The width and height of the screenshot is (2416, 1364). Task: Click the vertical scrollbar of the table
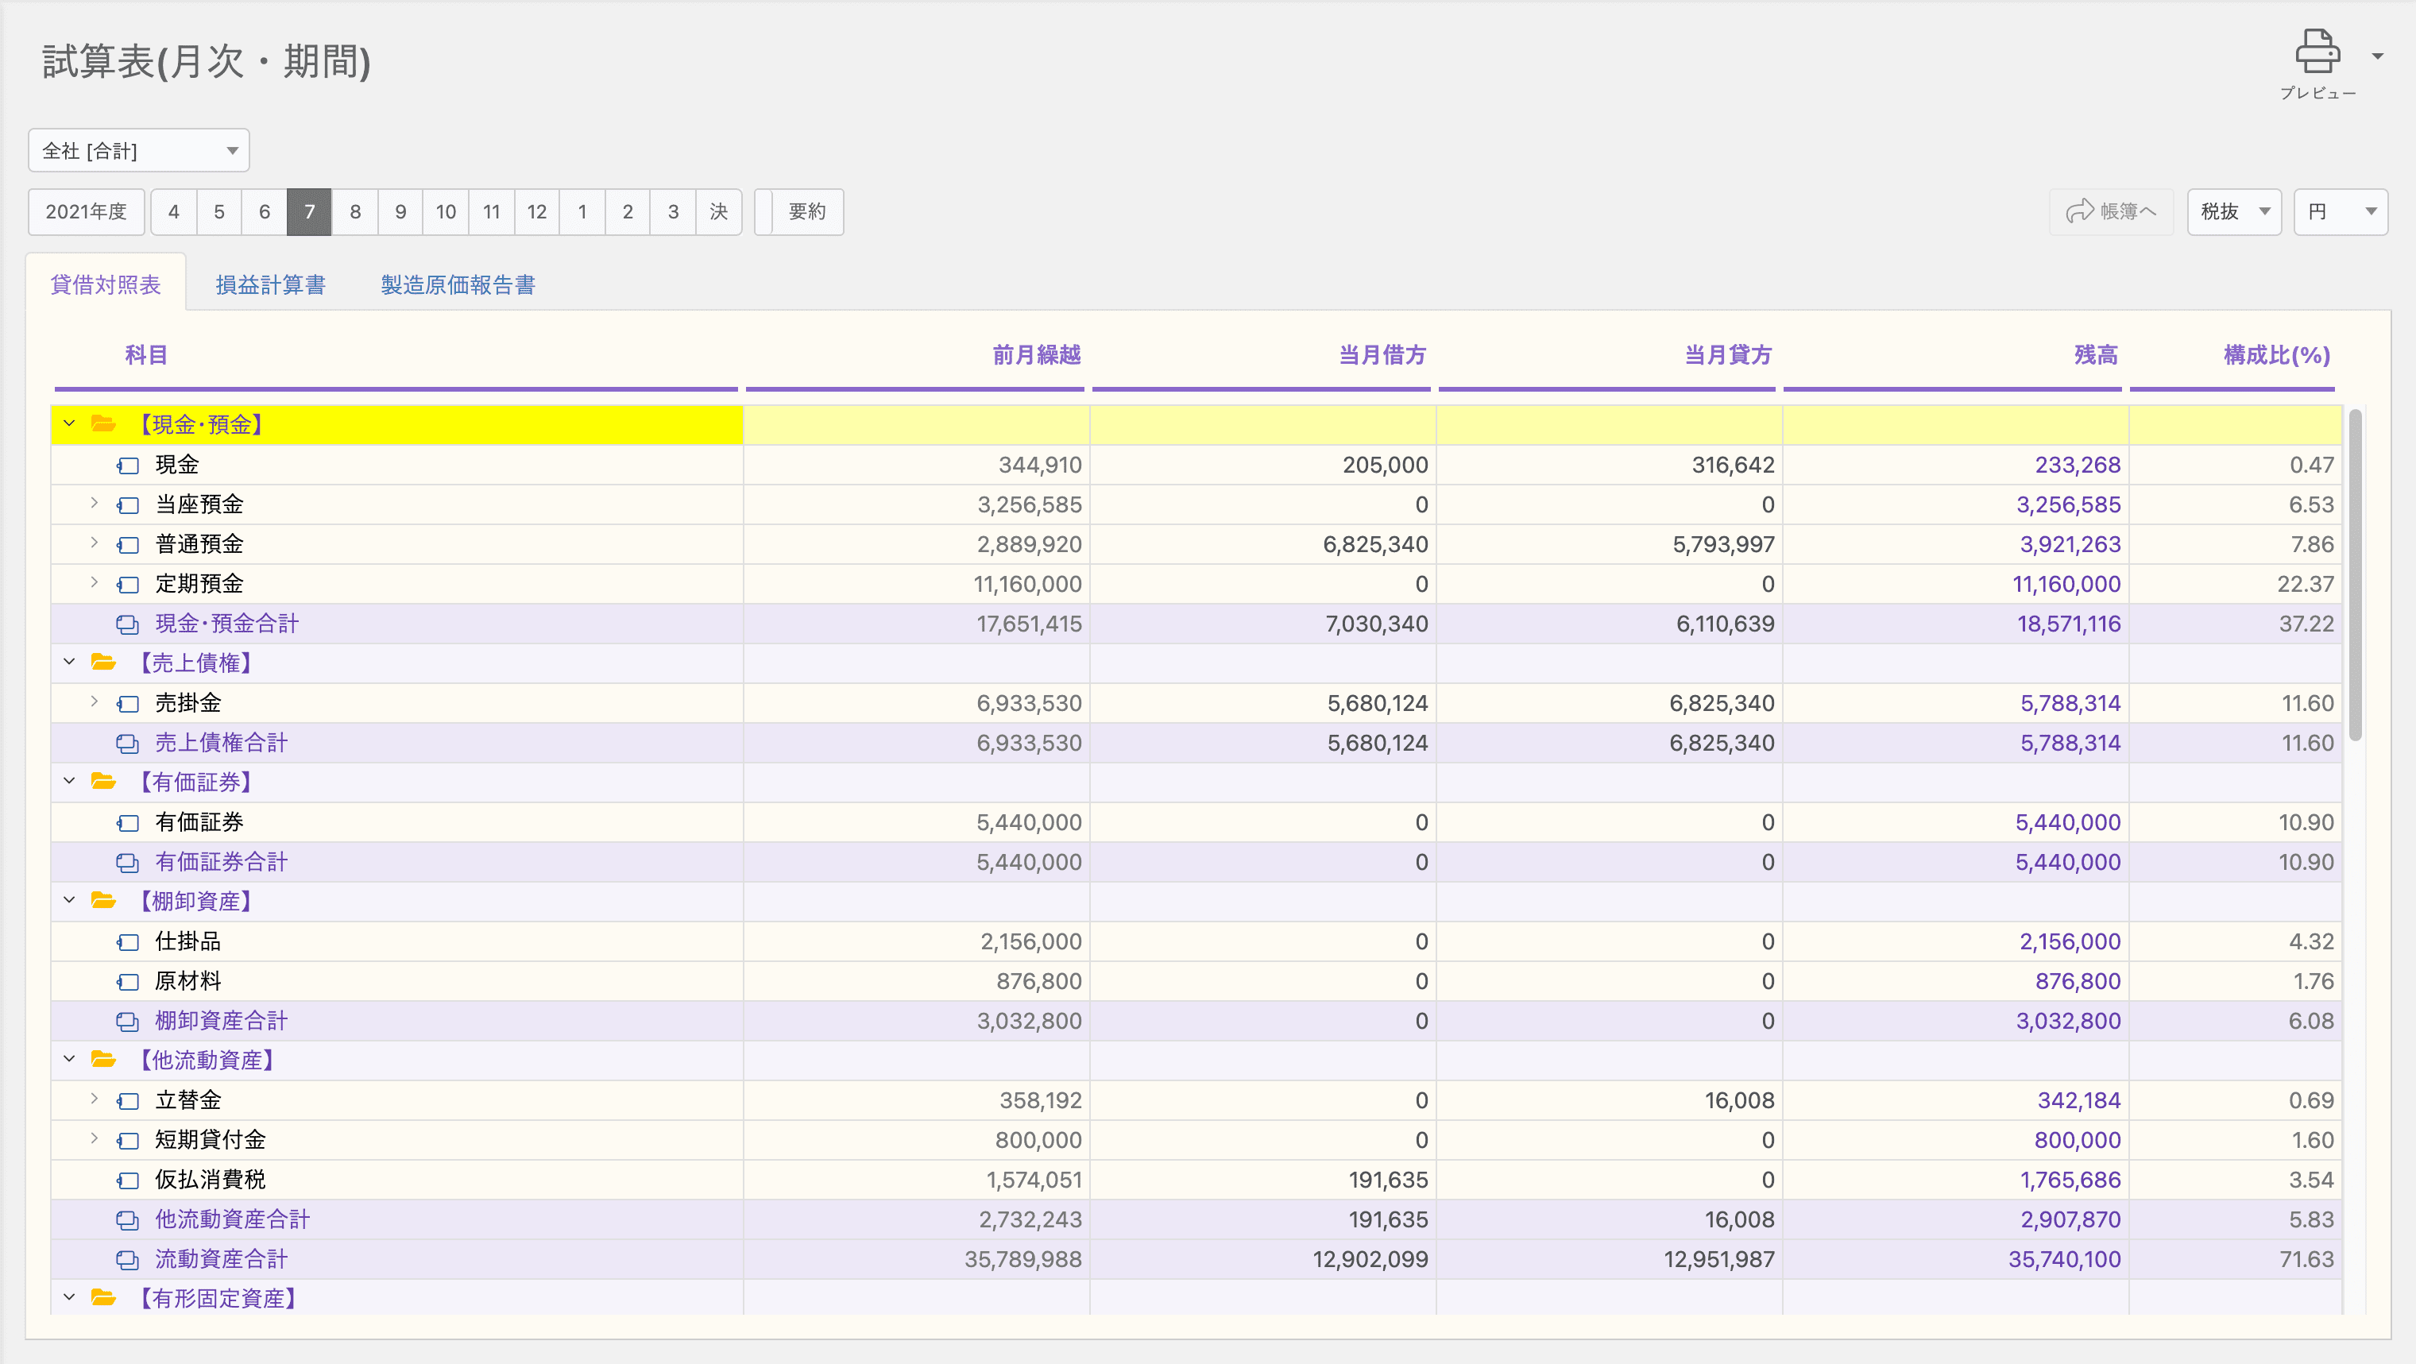[x=2354, y=574]
